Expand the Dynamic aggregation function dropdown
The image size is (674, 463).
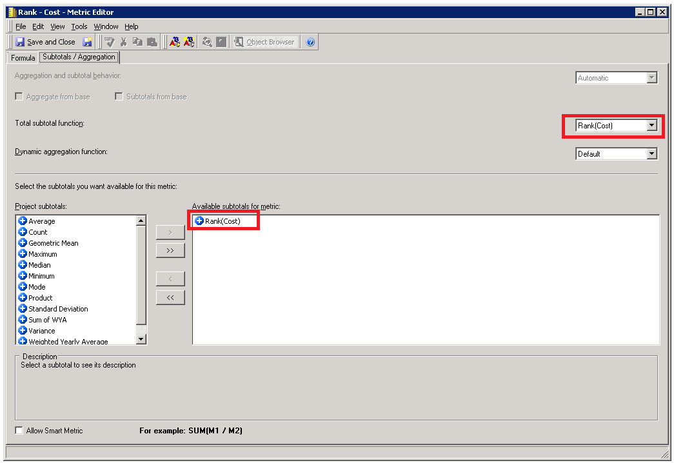click(651, 154)
